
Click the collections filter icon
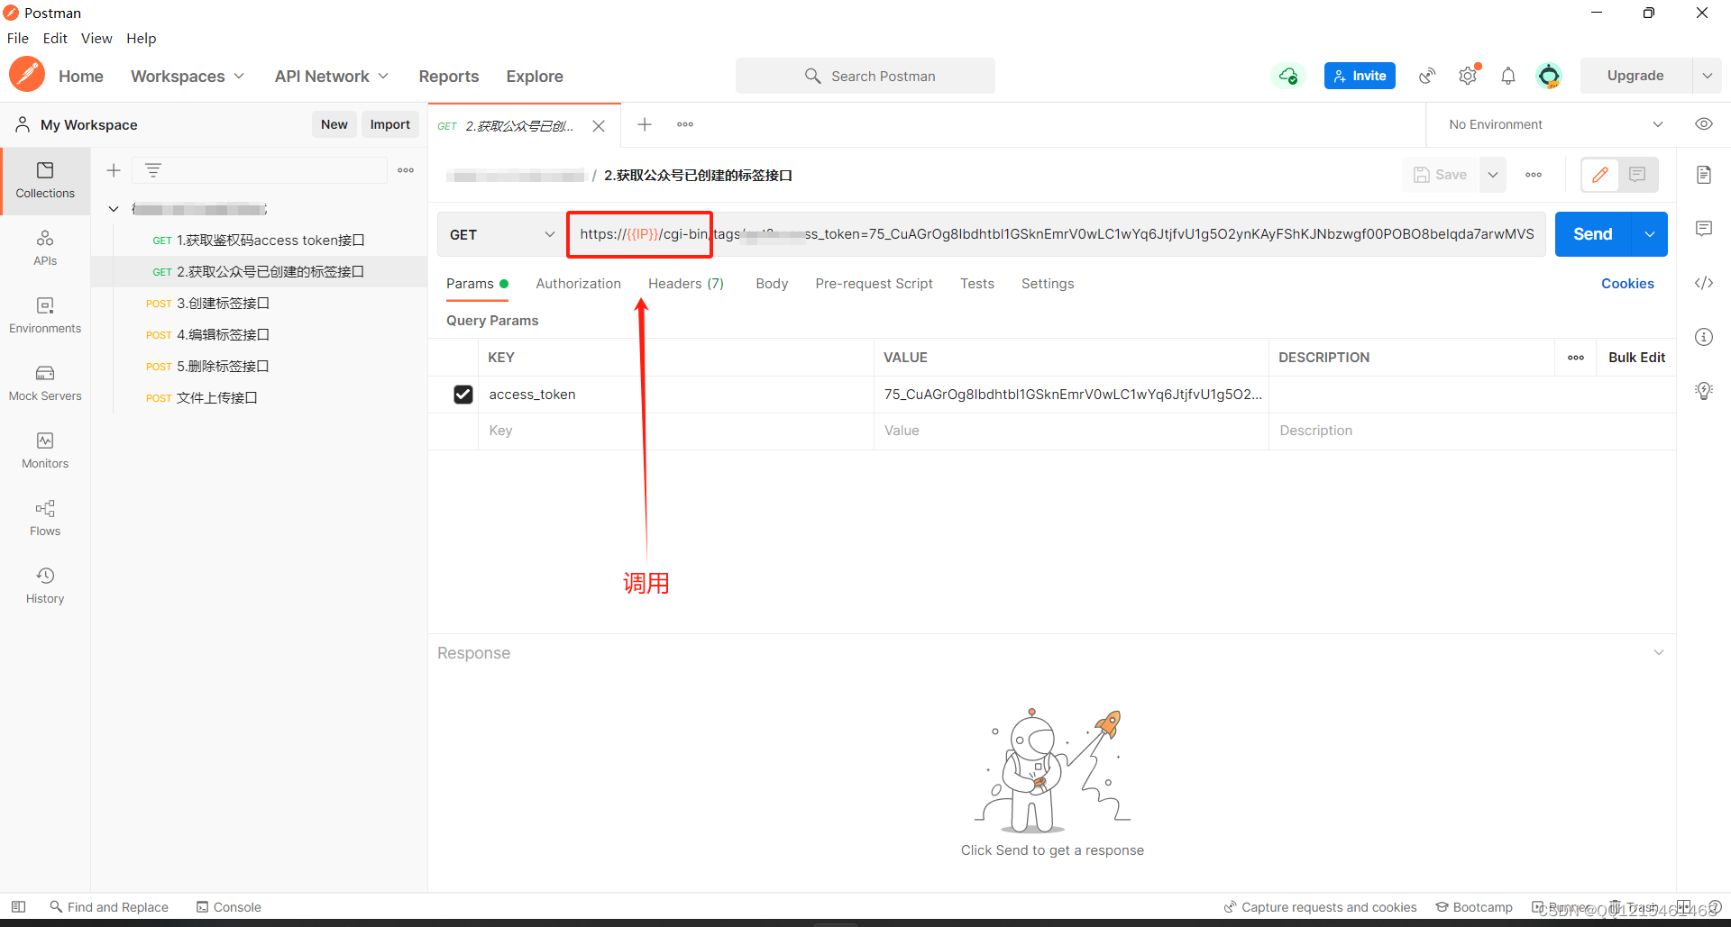coord(153,170)
